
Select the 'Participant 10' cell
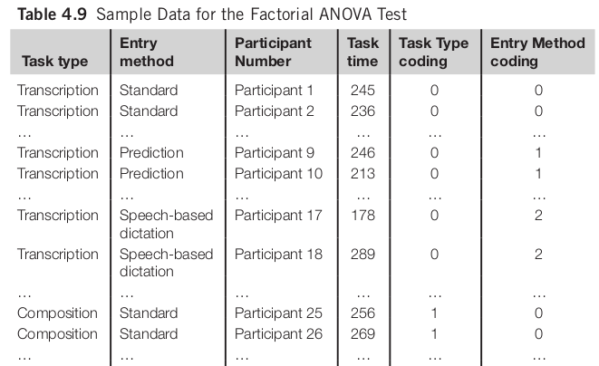click(277, 174)
